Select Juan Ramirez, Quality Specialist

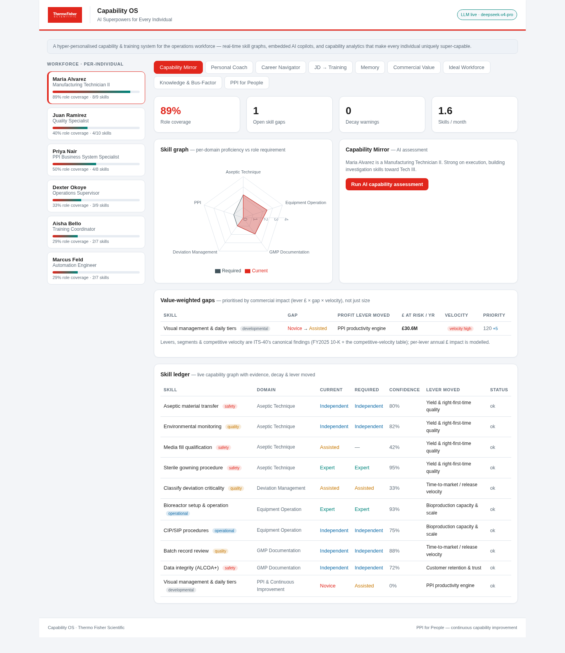96,124
